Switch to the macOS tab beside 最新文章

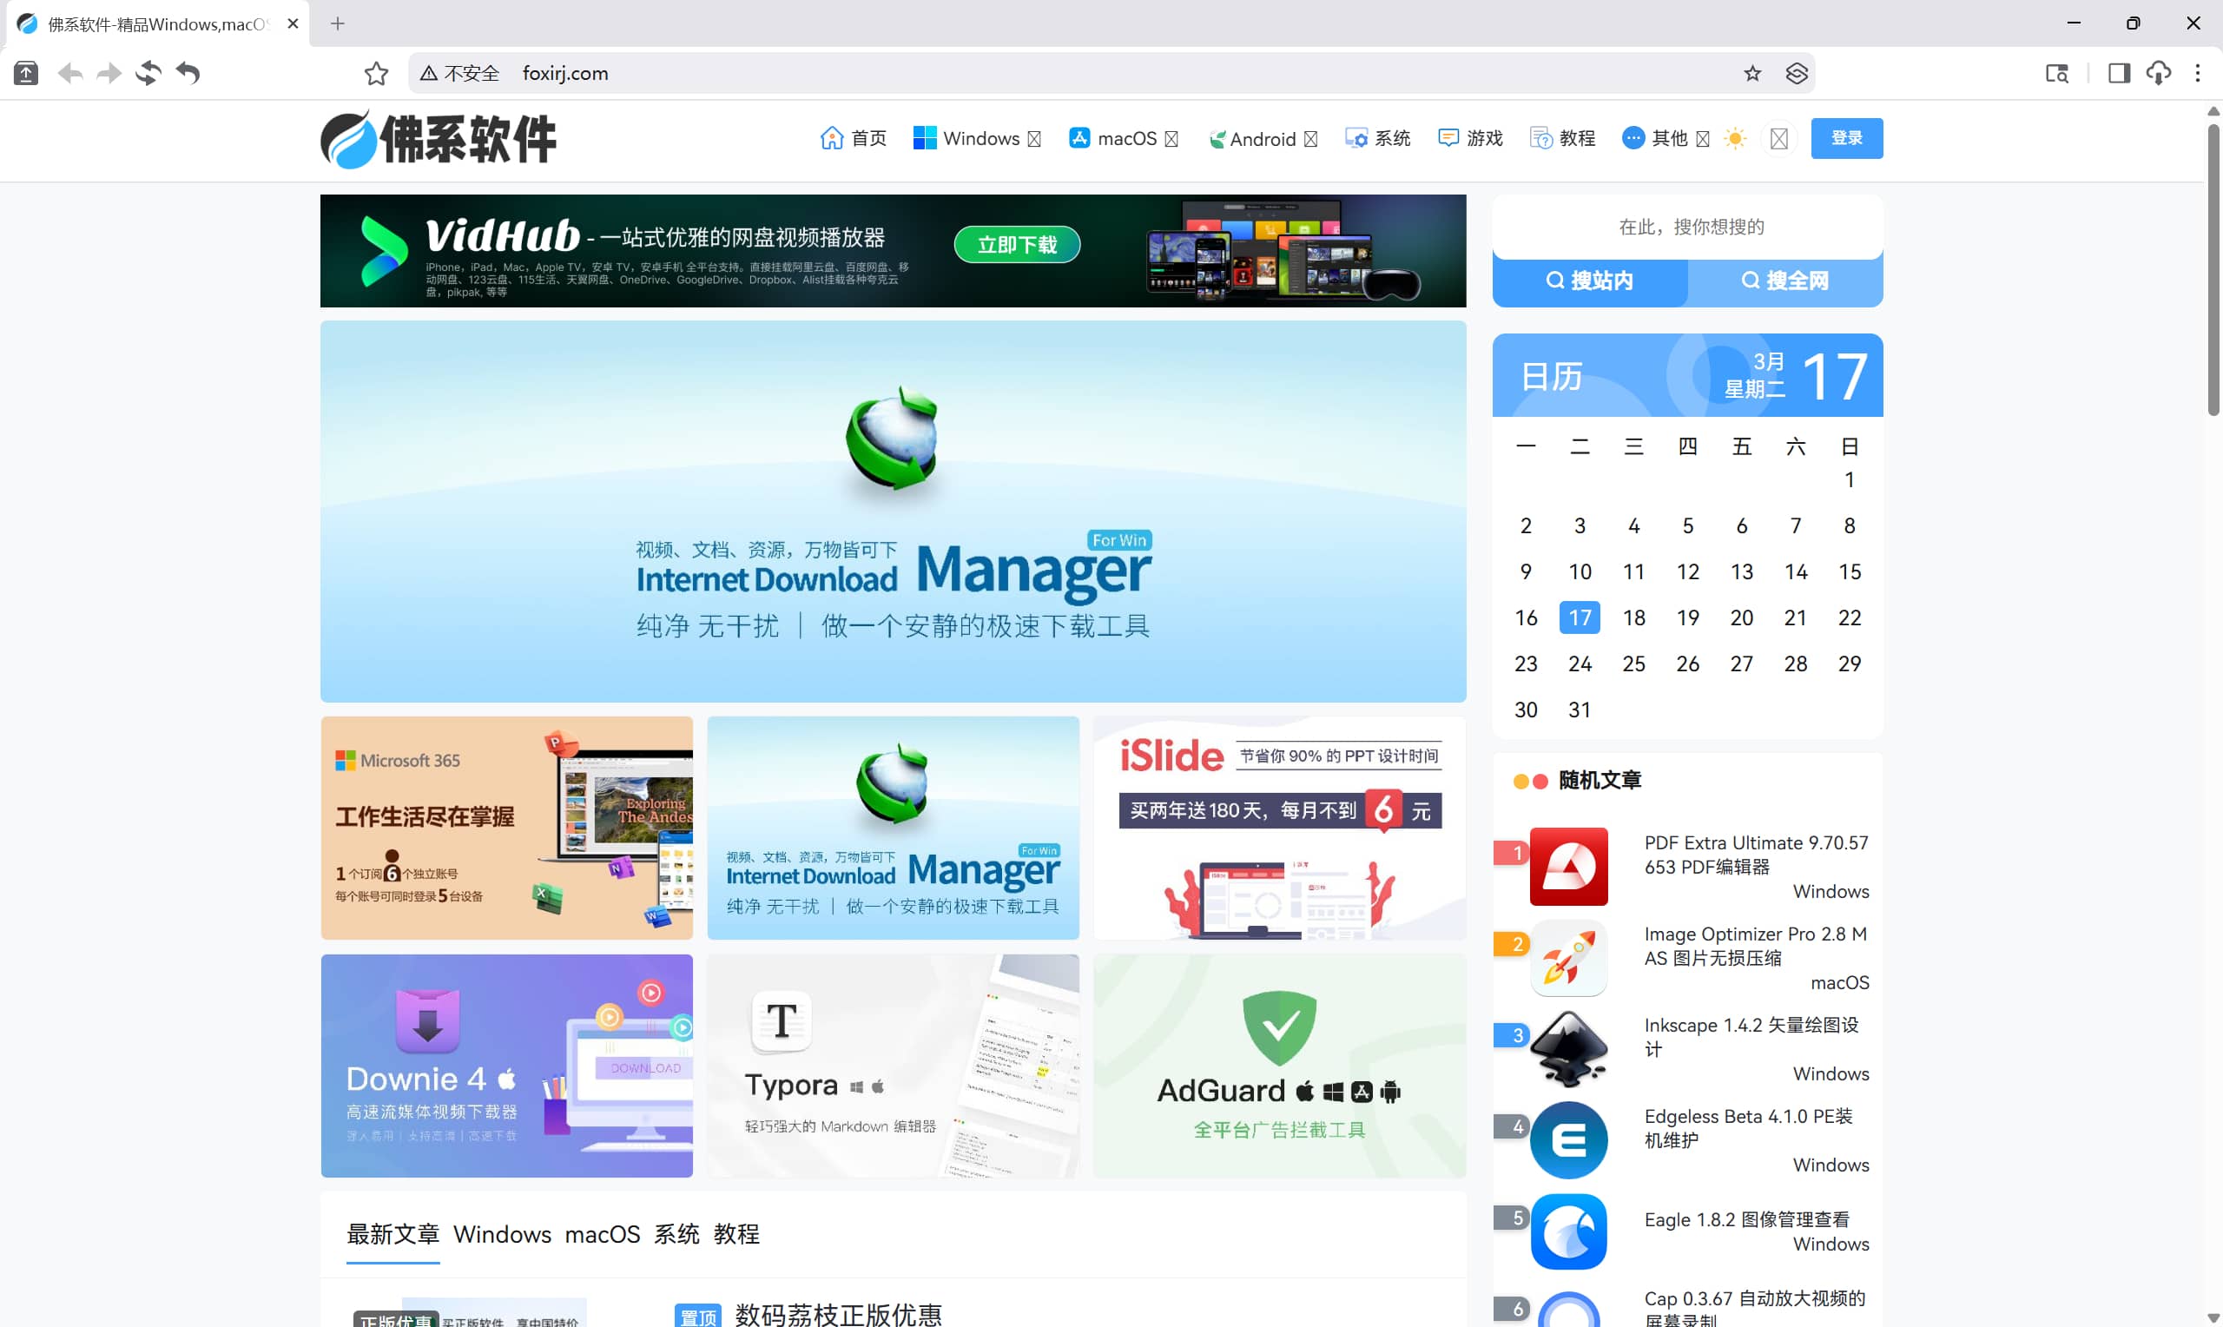point(603,1234)
